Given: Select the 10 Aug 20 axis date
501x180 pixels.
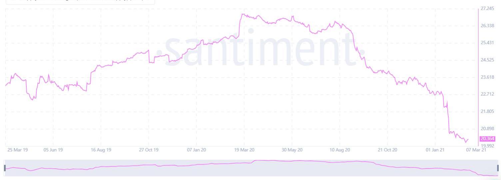Looking at the screenshot, I should pyautogui.click(x=340, y=150).
